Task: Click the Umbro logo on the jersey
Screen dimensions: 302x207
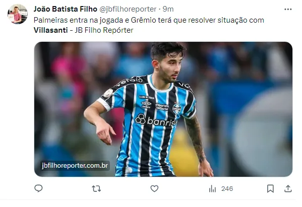Action: [146, 104]
